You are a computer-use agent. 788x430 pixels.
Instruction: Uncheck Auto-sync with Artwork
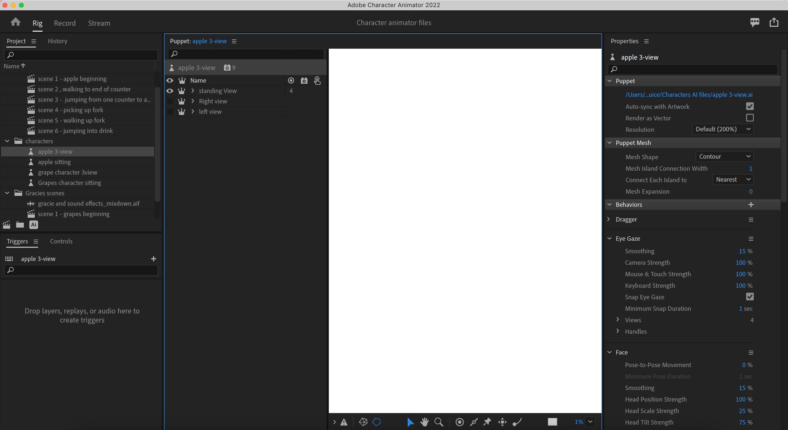pos(749,106)
